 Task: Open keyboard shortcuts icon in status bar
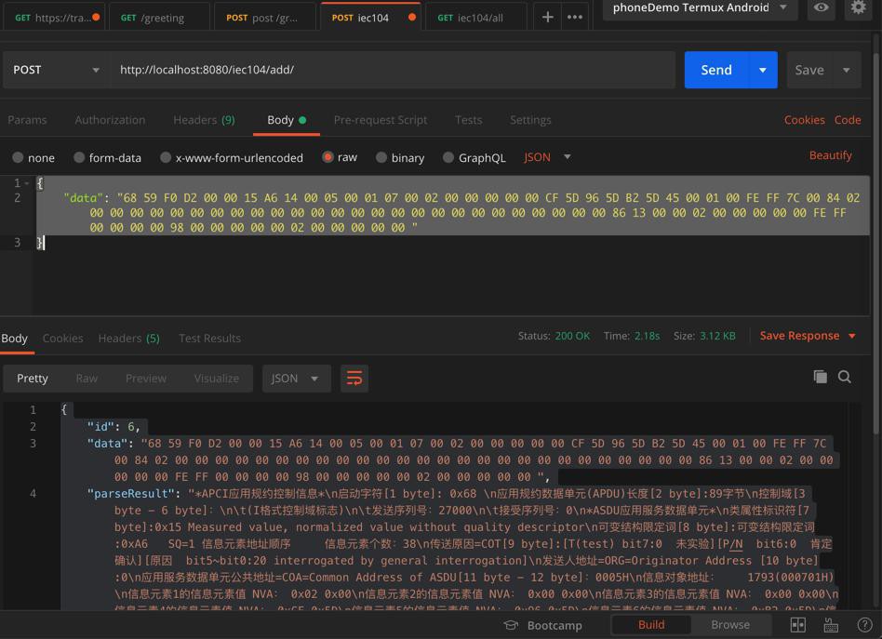pos(831,625)
